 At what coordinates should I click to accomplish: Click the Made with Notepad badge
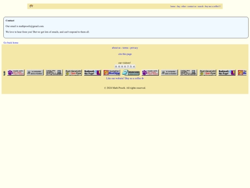click(131, 73)
